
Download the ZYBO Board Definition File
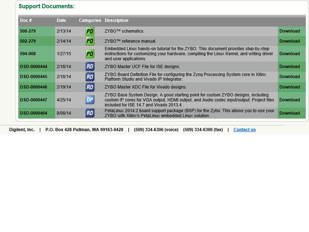pos(289,77)
